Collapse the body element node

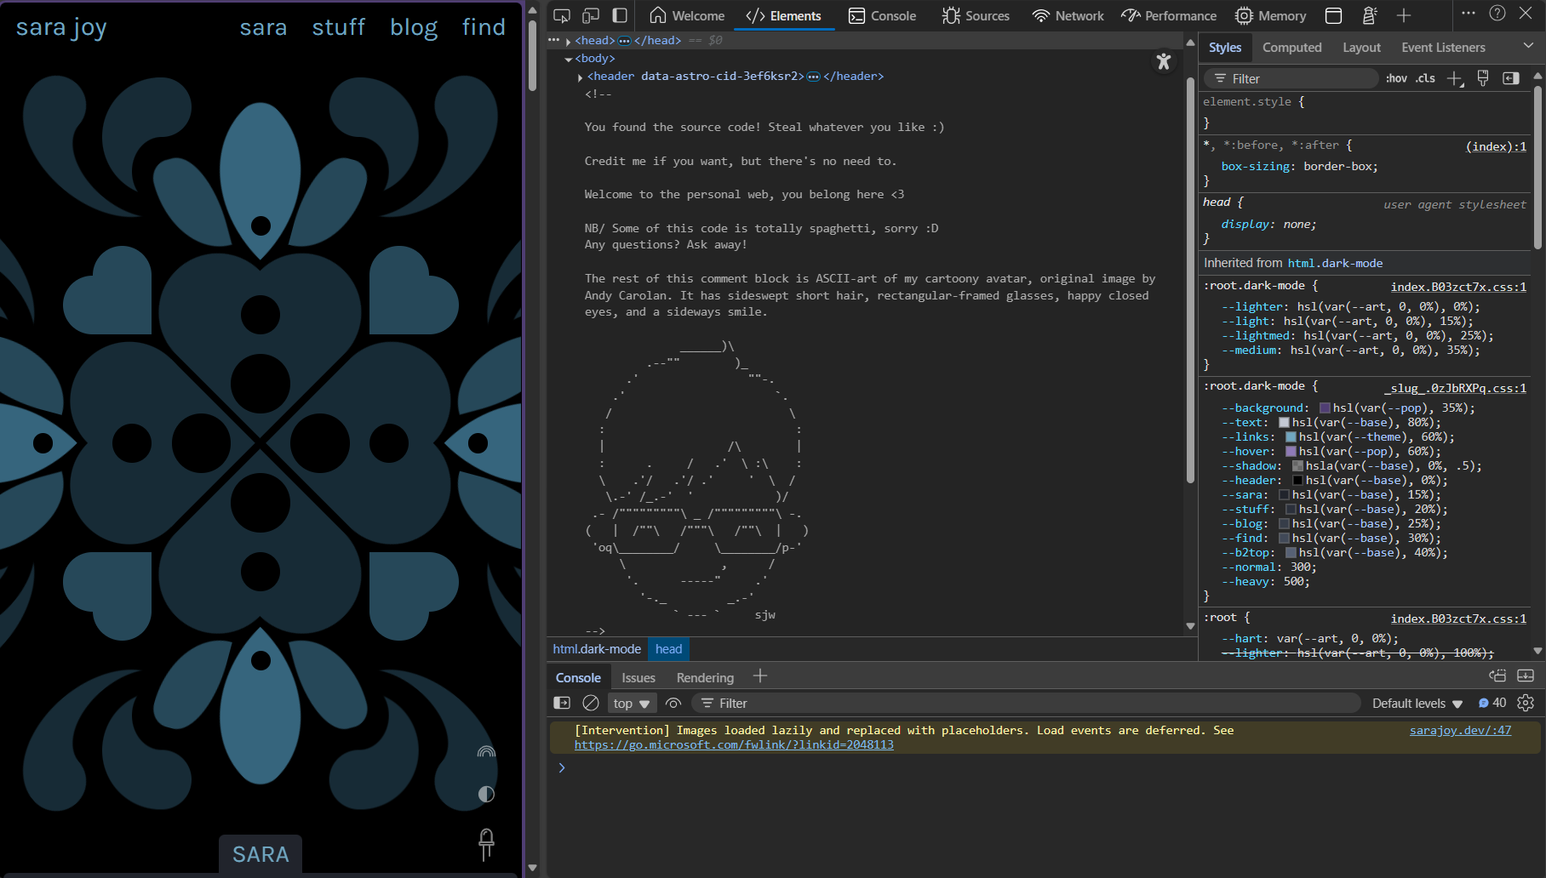tap(568, 59)
